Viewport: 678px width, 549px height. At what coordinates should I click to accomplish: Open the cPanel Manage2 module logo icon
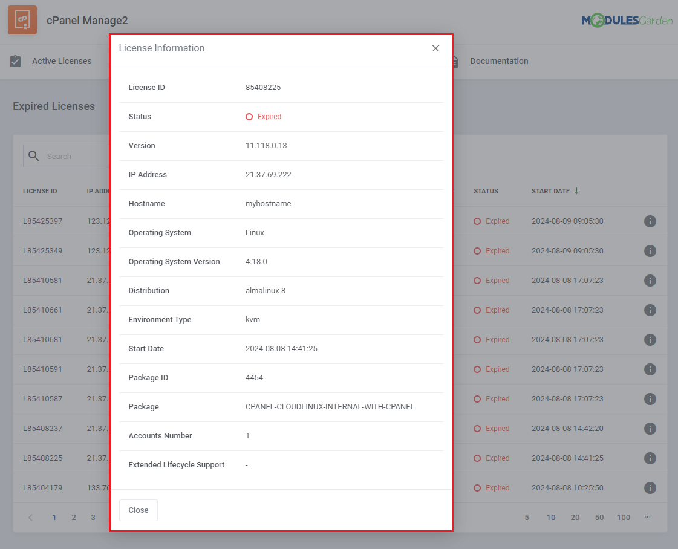tap(22, 20)
